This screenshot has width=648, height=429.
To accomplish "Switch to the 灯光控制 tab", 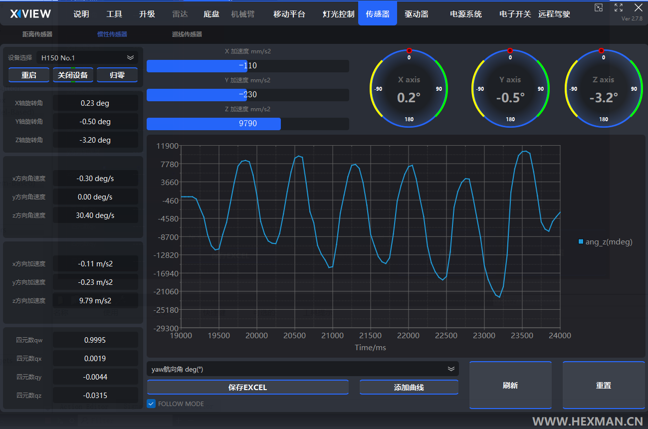I will pyautogui.click(x=339, y=14).
